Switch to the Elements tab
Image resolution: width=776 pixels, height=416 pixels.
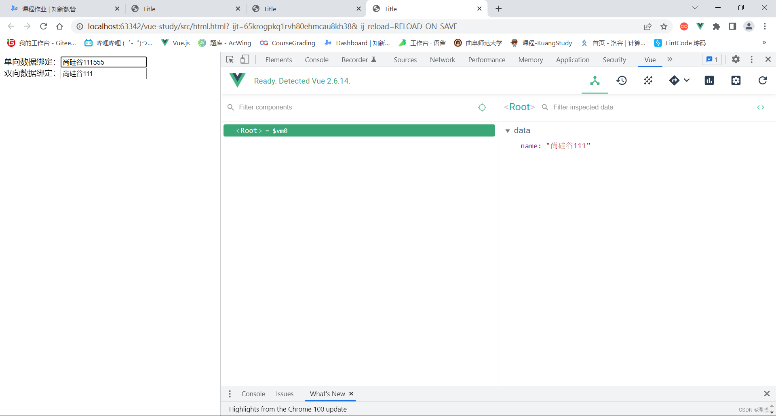[278, 60]
